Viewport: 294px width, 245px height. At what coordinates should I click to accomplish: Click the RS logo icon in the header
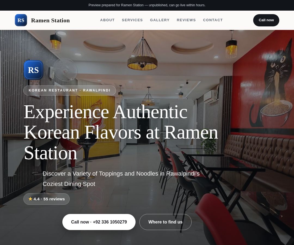[21, 20]
